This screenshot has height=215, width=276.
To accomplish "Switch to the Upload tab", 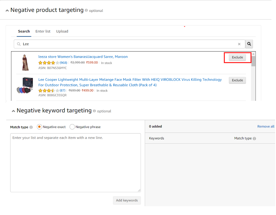I will pos(62,31).
